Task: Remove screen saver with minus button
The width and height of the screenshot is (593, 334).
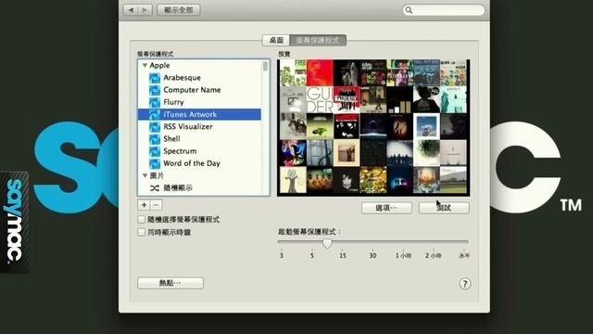Action: click(157, 205)
